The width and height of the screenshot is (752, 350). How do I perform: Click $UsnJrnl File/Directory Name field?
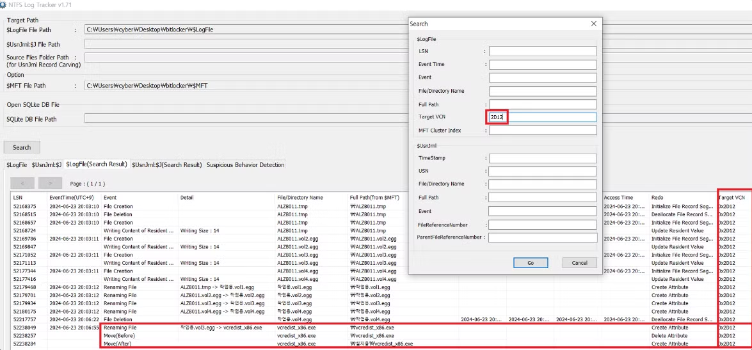[x=543, y=184]
